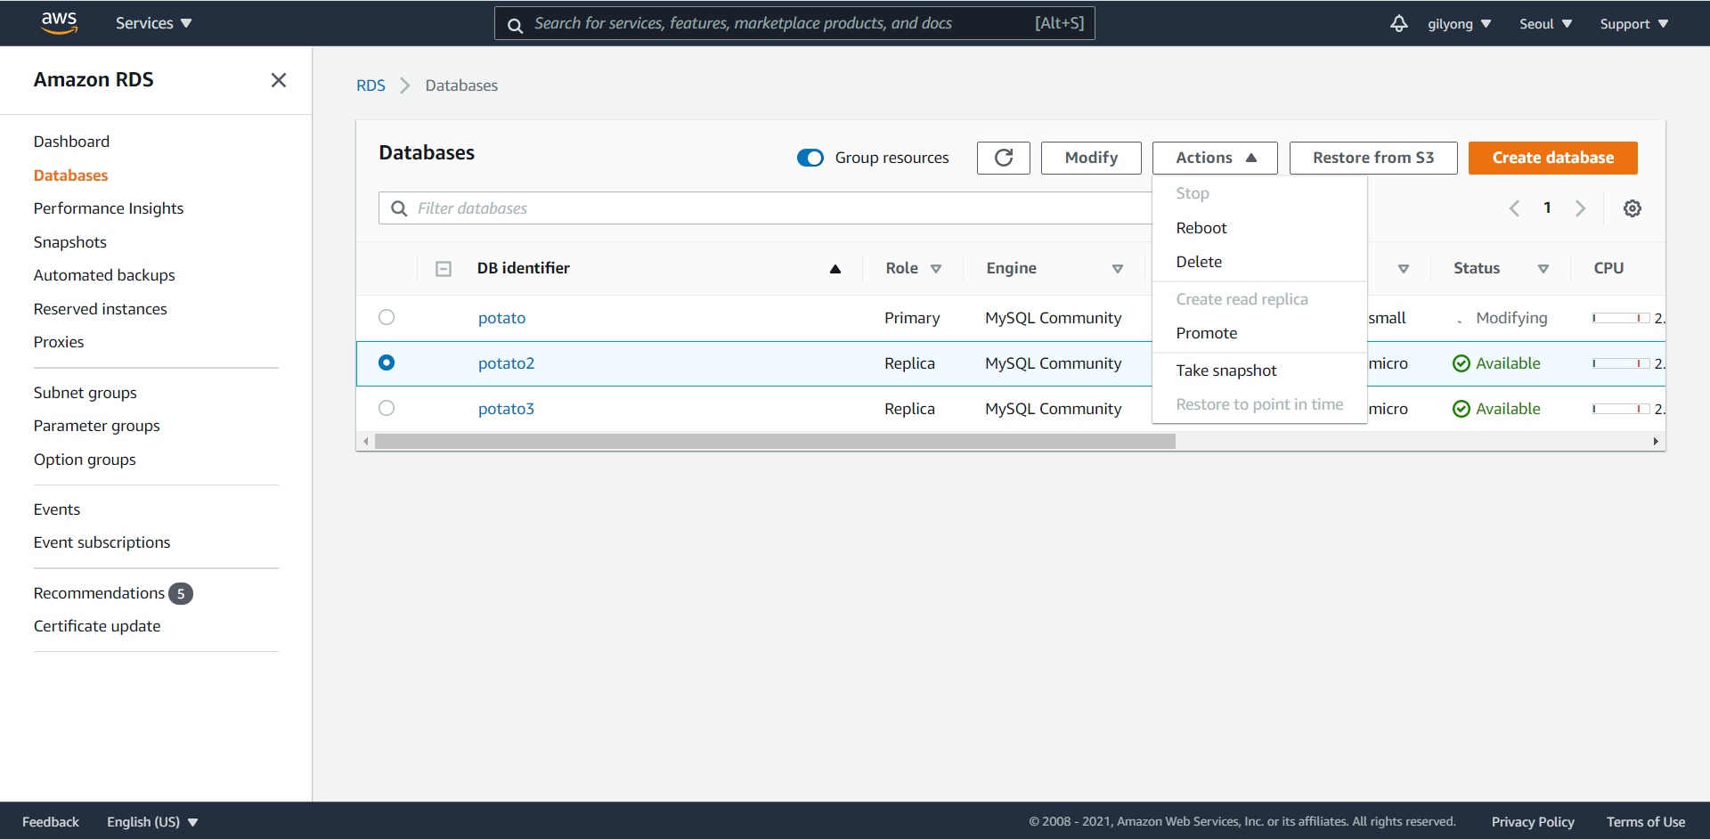1710x839 pixels.
Task: Open the potato2 database link
Action: pos(506,363)
